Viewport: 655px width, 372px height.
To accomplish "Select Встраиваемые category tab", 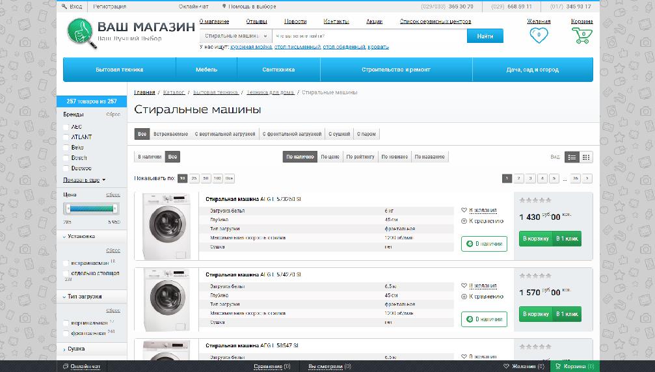I will (x=170, y=134).
